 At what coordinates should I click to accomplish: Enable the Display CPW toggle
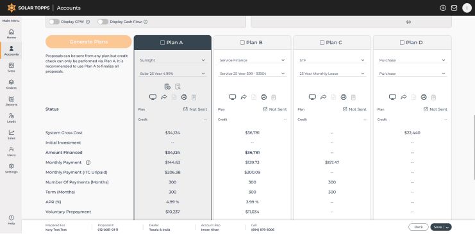pyautogui.click(x=54, y=22)
